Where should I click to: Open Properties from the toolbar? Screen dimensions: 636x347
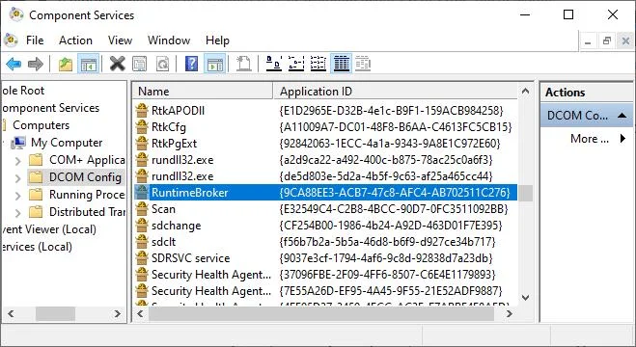[140, 64]
